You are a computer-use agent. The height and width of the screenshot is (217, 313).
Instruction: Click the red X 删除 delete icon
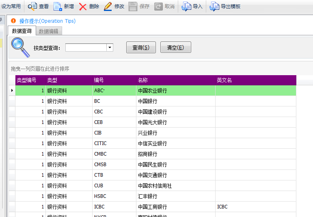pyautogui.click(x=83, y=7)
